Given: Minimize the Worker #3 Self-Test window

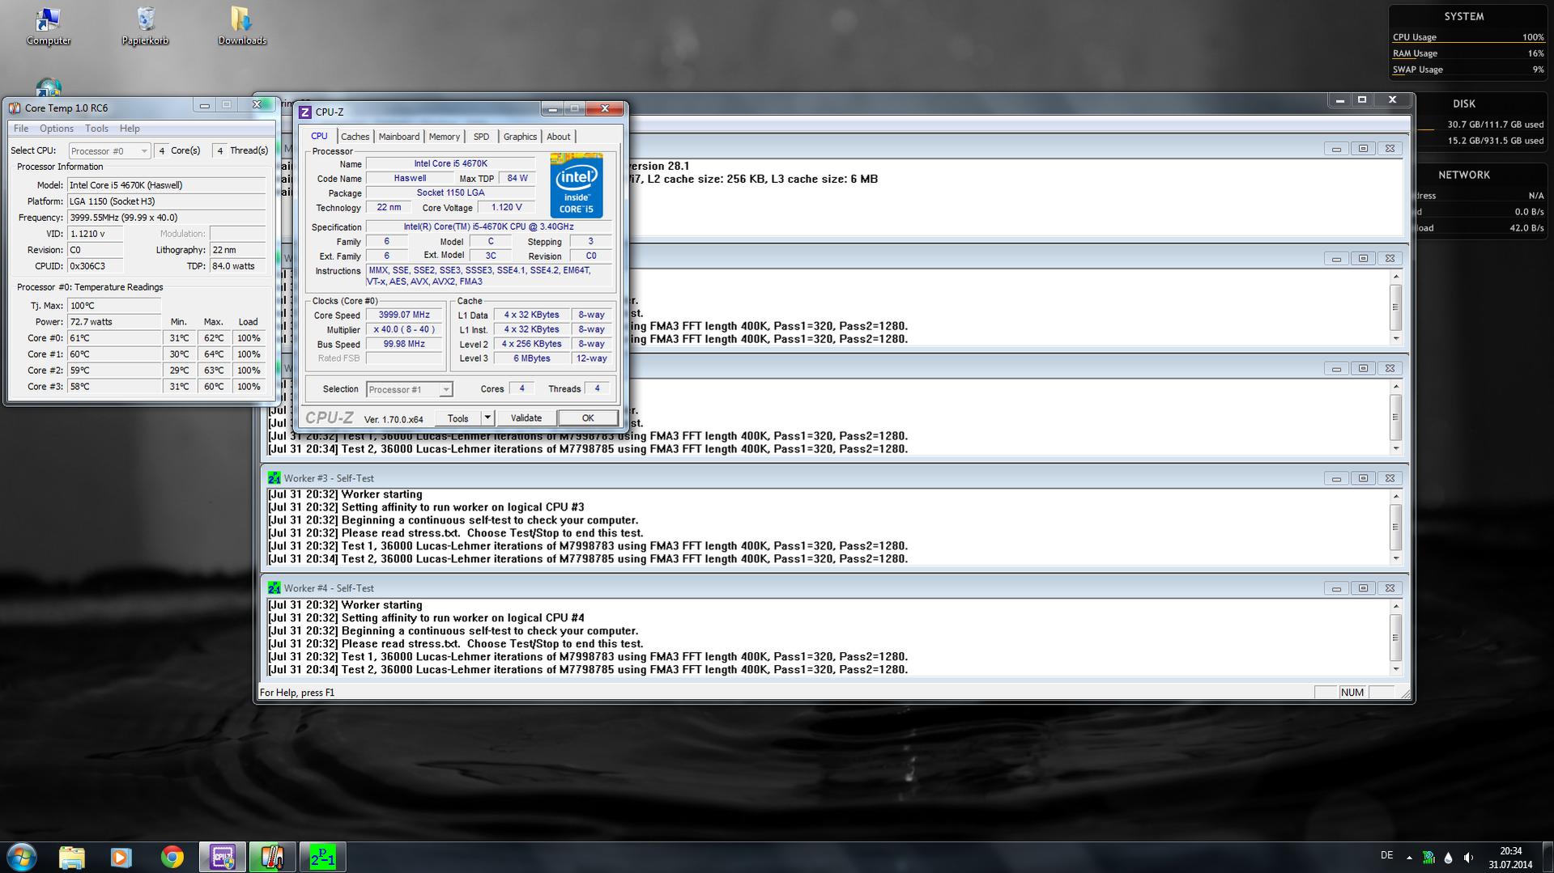Looking at the screenshot, I should click(1336, 478).
